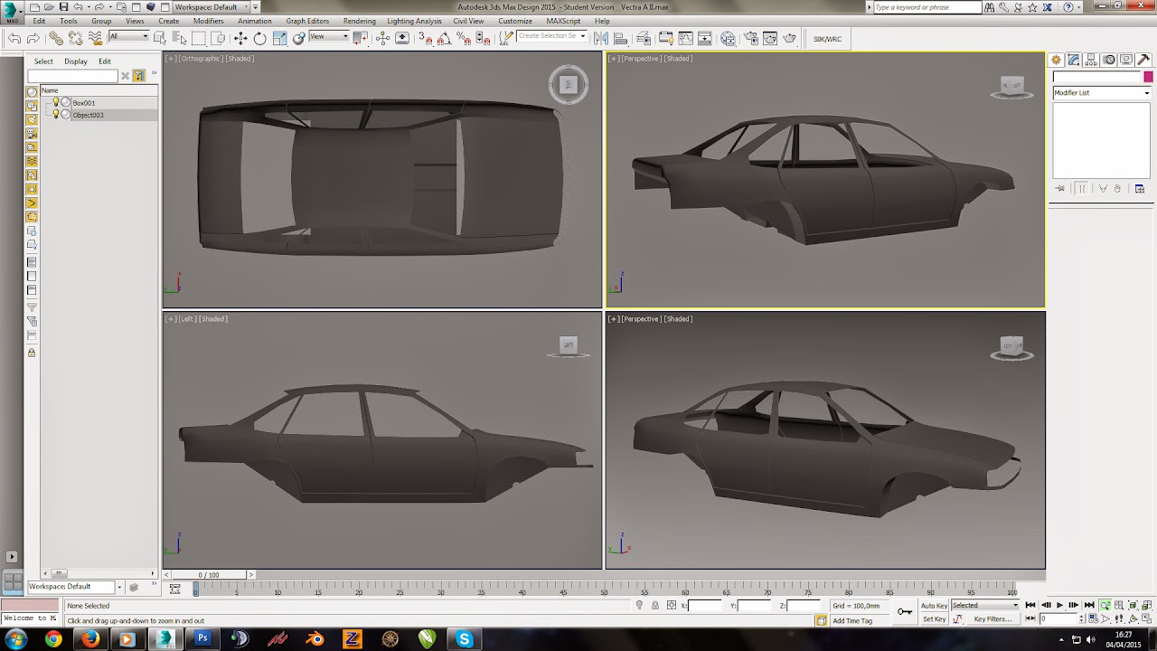Image resolution: width=1157 pixels, height=651 pixels.
Task: Open the Rendering menu
Action: pyautogui.click(x=359, y=21)
